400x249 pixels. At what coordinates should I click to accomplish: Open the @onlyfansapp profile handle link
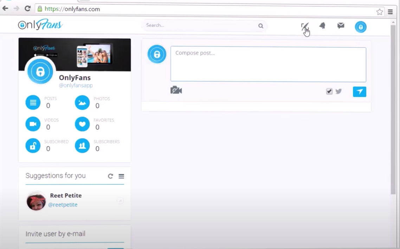coord(76,86)
